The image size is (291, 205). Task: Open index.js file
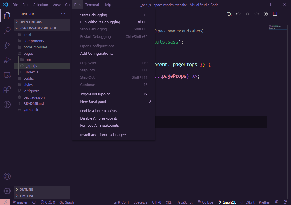(x=42, y=72)
